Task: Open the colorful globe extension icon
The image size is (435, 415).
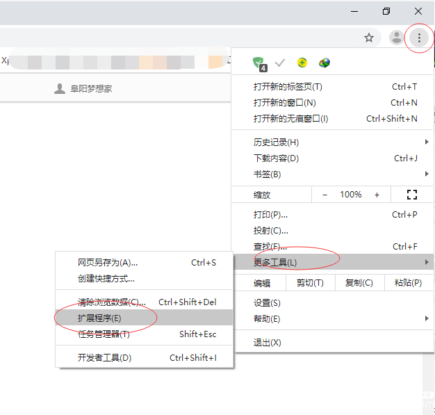Action: (x=325, y=63)
